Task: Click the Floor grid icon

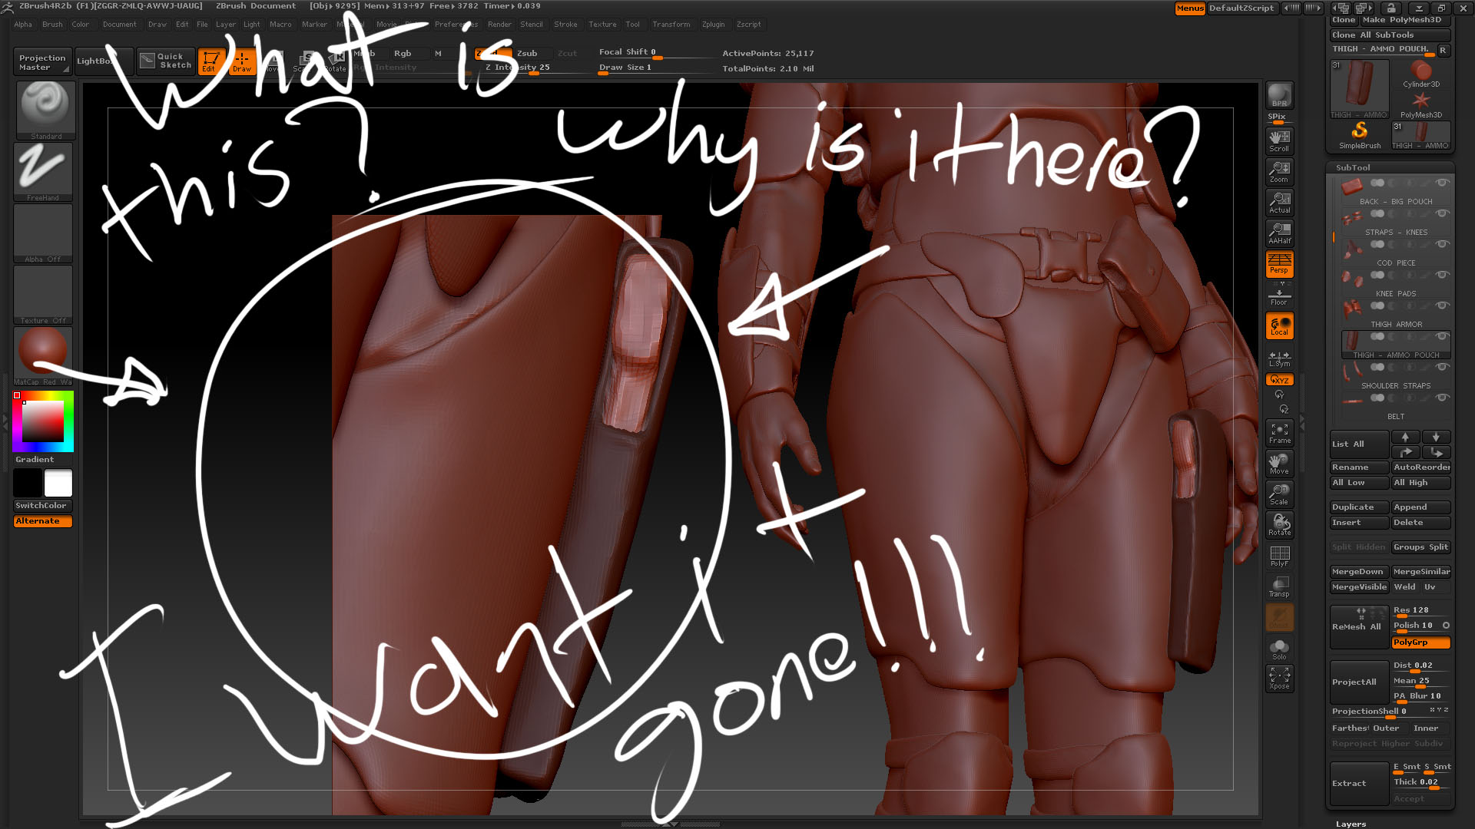Action: point(1279,296)
